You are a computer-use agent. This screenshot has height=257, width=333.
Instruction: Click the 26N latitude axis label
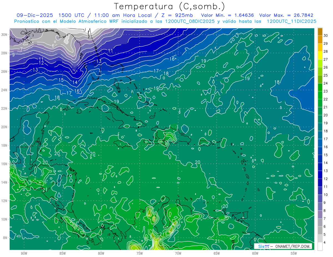5,71
